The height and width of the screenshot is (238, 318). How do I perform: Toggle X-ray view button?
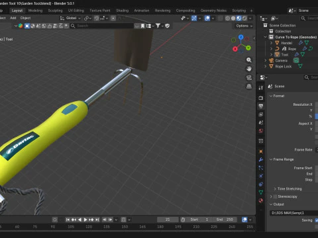pyautogui.click(x=220, y=19)
